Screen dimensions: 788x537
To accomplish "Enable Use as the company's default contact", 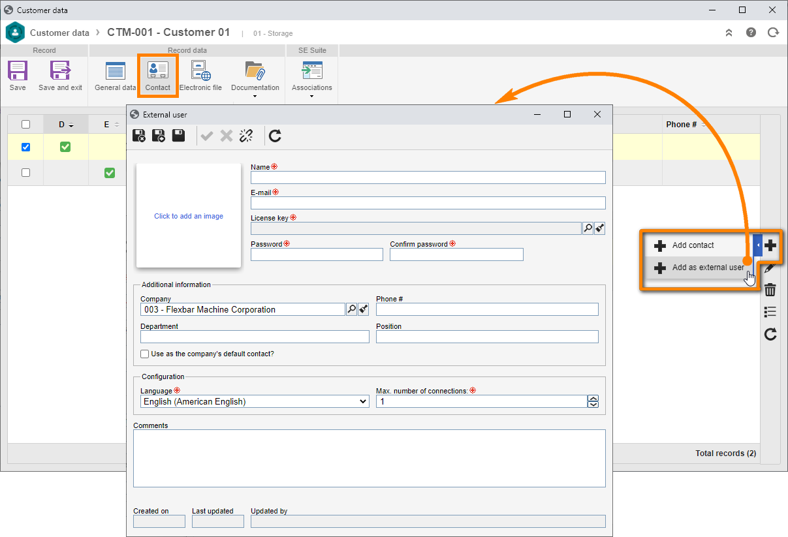I will 144,354.
